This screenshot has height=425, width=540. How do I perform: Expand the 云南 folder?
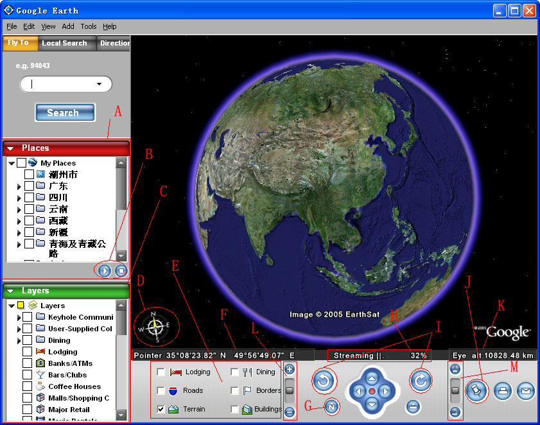click(19, 210)
